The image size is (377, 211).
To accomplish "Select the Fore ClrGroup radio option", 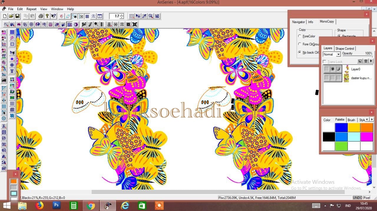I will [300, 44].
